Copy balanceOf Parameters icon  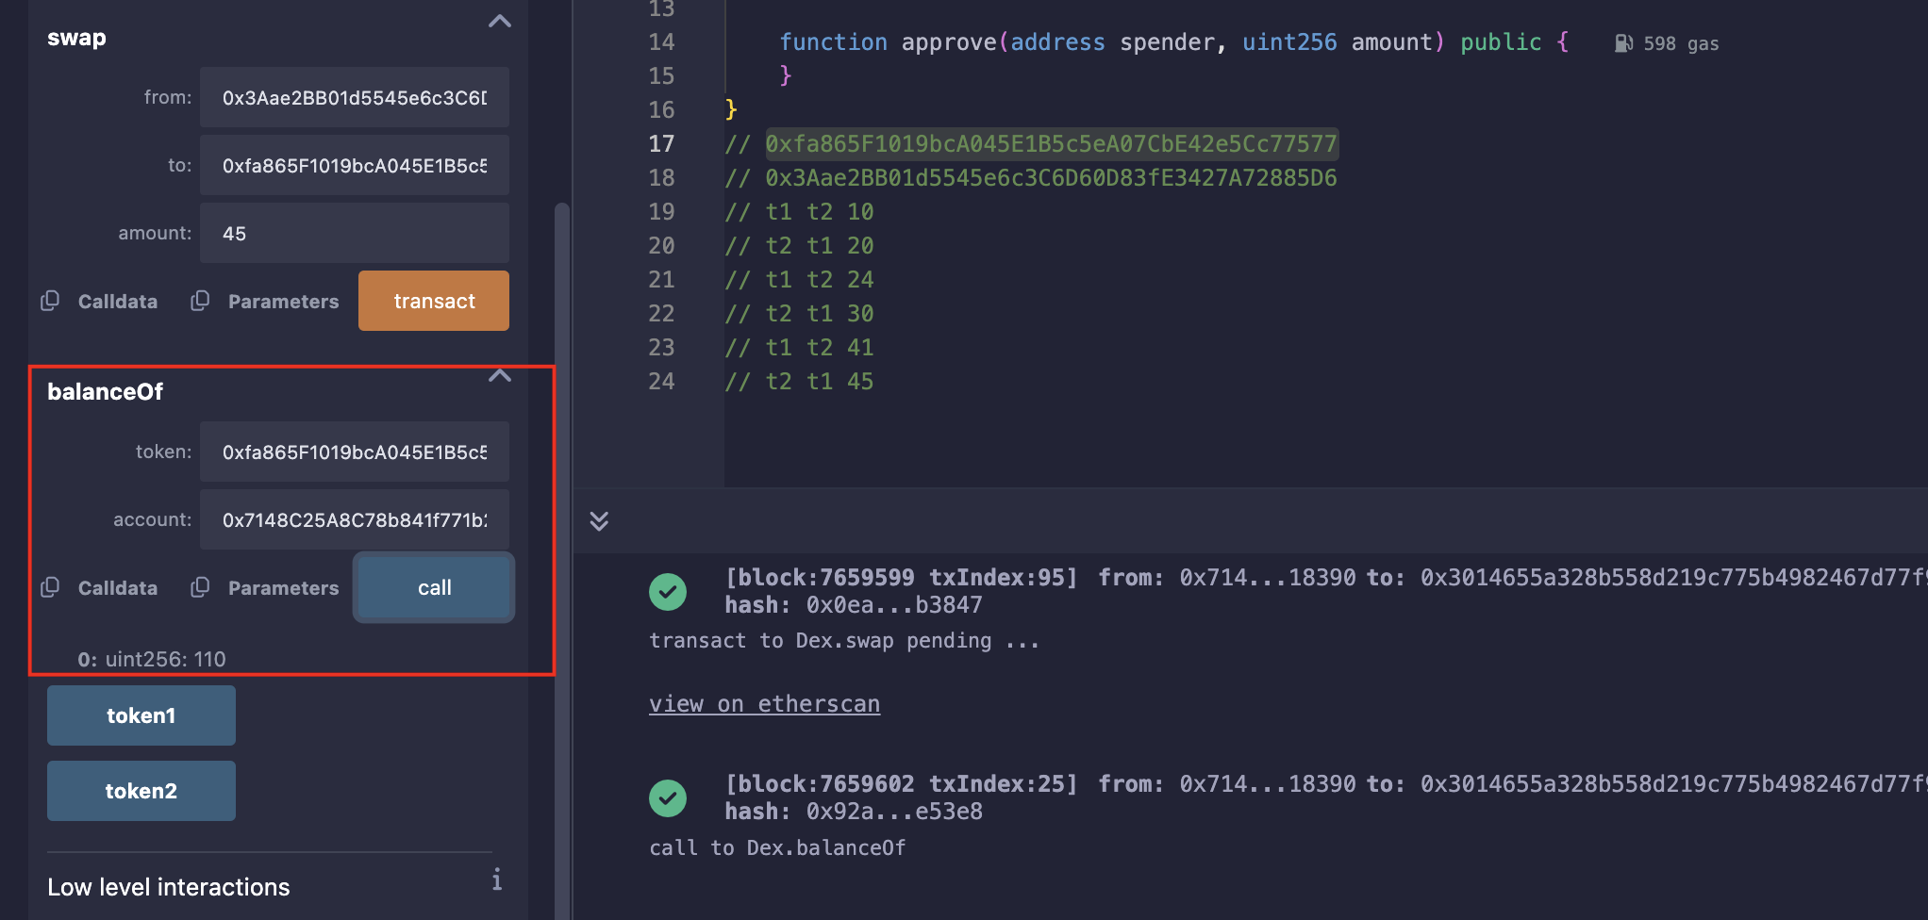(200, 587)
